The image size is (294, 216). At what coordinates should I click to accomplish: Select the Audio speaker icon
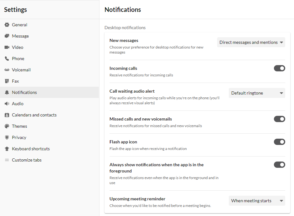7,104
